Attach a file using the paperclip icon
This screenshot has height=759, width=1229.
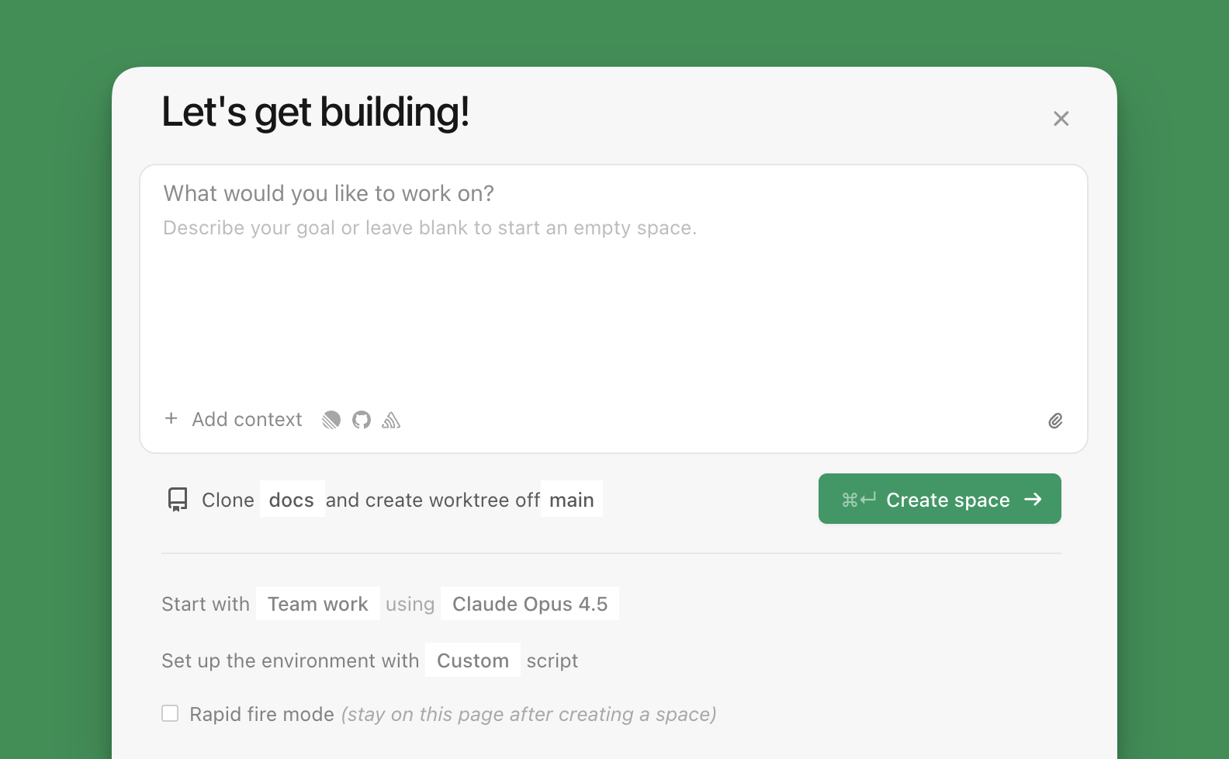pos(1055,421)
